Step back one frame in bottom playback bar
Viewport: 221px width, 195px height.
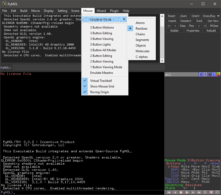[x=175, y=192]
